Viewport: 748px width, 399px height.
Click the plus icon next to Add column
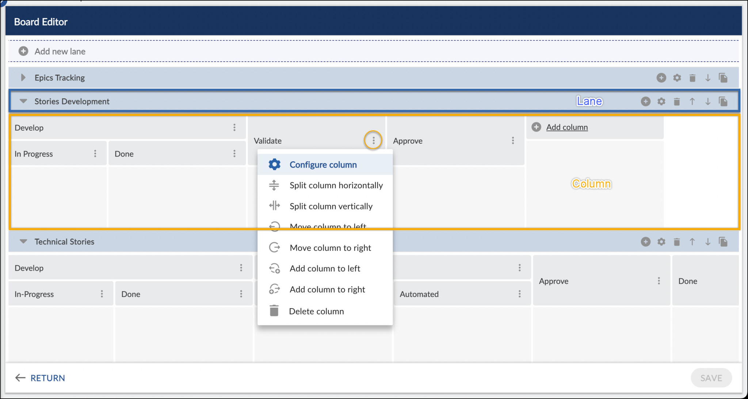(536, 127)
